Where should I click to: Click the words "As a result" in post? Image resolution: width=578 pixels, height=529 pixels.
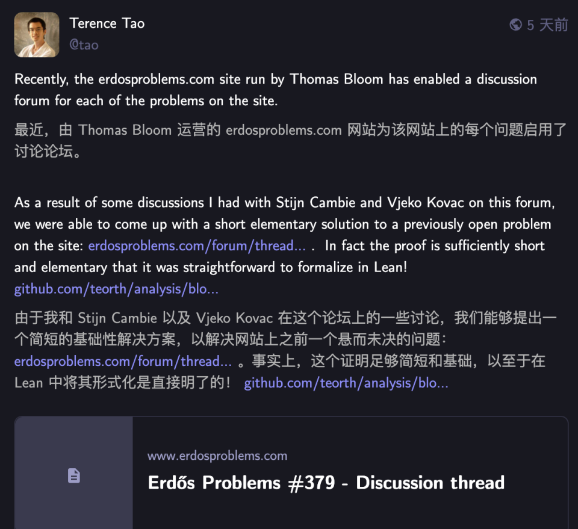[x=48, y=202]
